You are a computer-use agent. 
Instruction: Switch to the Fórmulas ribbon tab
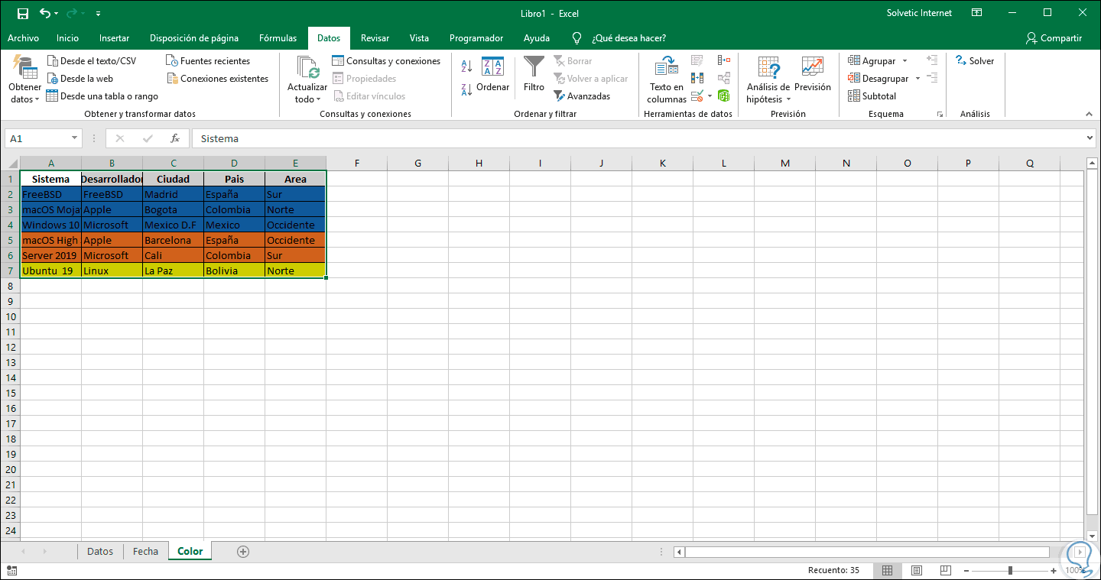tap(278, 38)
